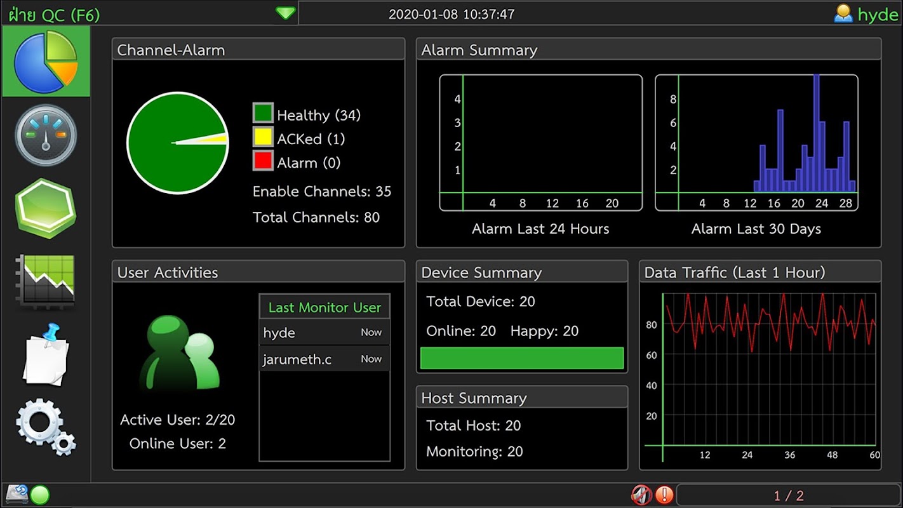903x508 pixels.
Task: Click the green device online progress bar
Action: pos(521,358)
